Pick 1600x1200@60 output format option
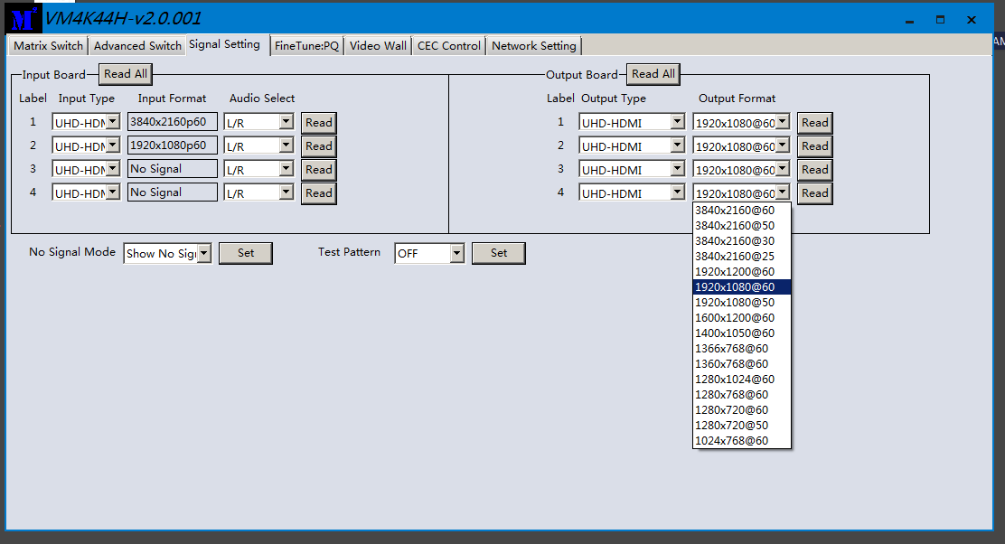 [735, 318]
